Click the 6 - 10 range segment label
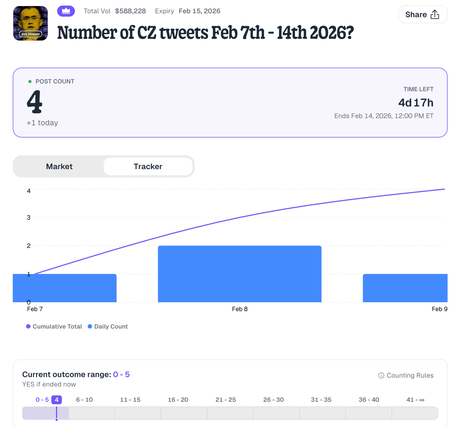 84,400
